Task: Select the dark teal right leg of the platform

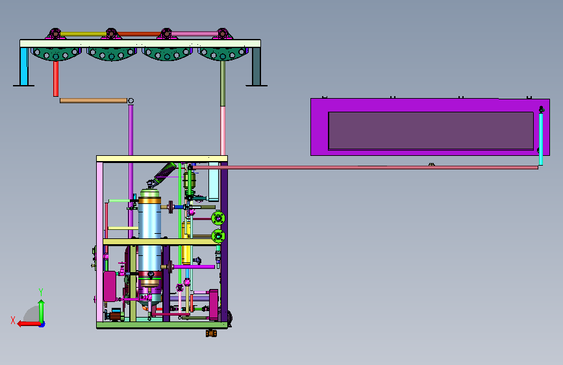Action: click(256, 66)
